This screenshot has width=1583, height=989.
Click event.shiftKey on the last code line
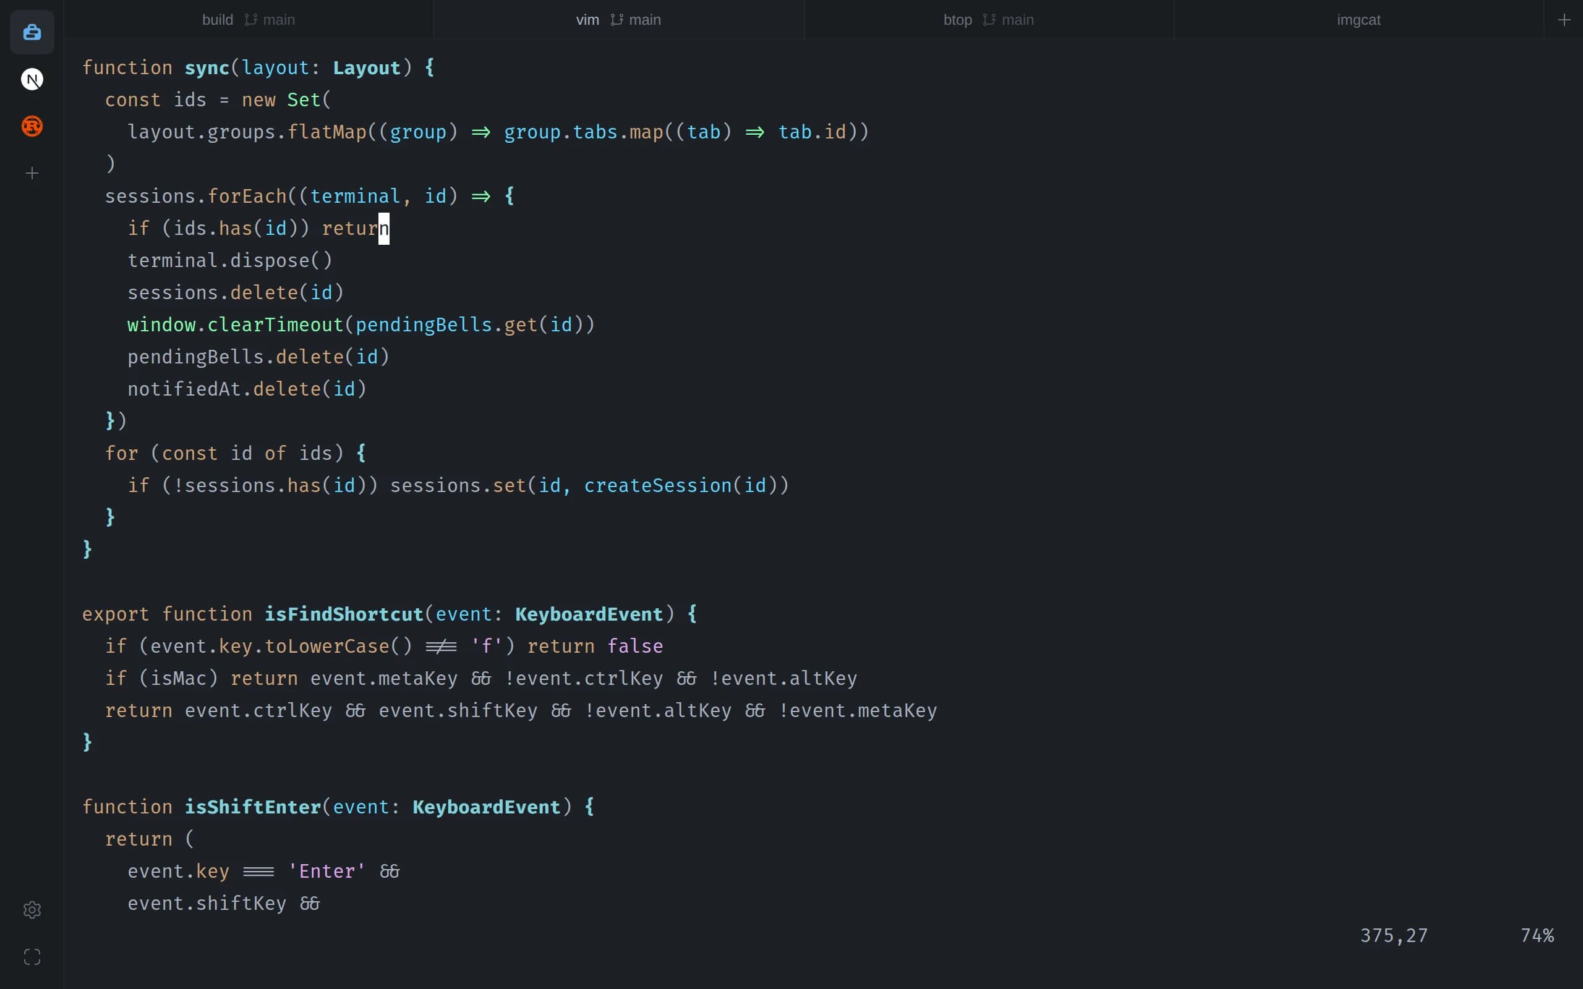pyautogui.click(x=207, y=903)
